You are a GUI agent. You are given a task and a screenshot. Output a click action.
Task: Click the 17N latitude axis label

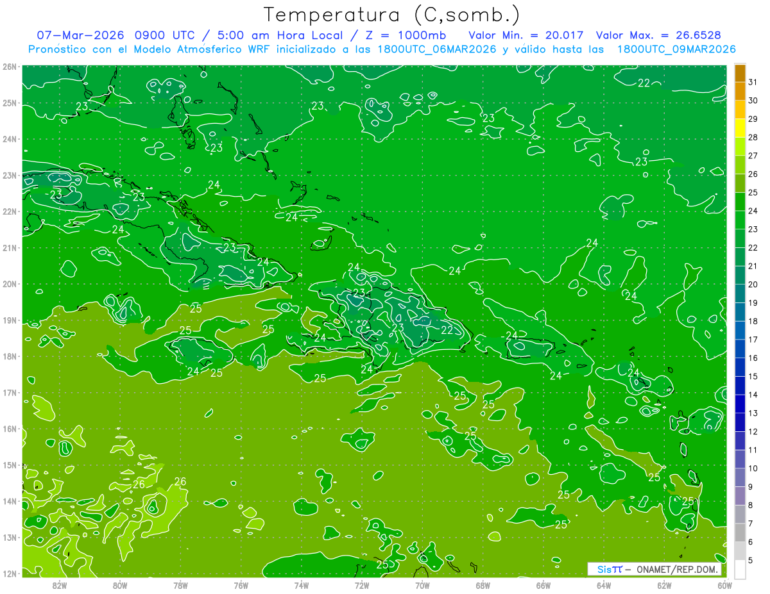9,393
